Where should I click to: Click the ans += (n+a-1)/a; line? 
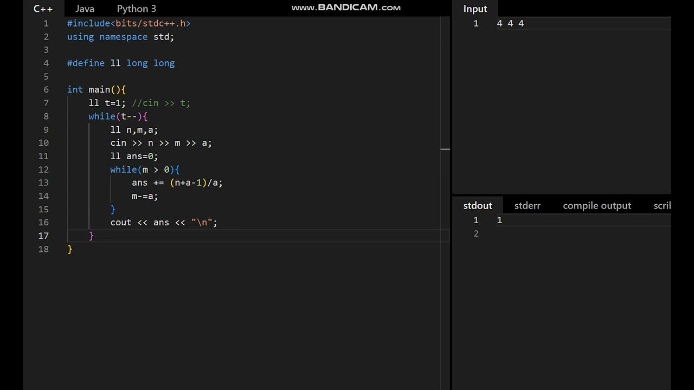177,183
